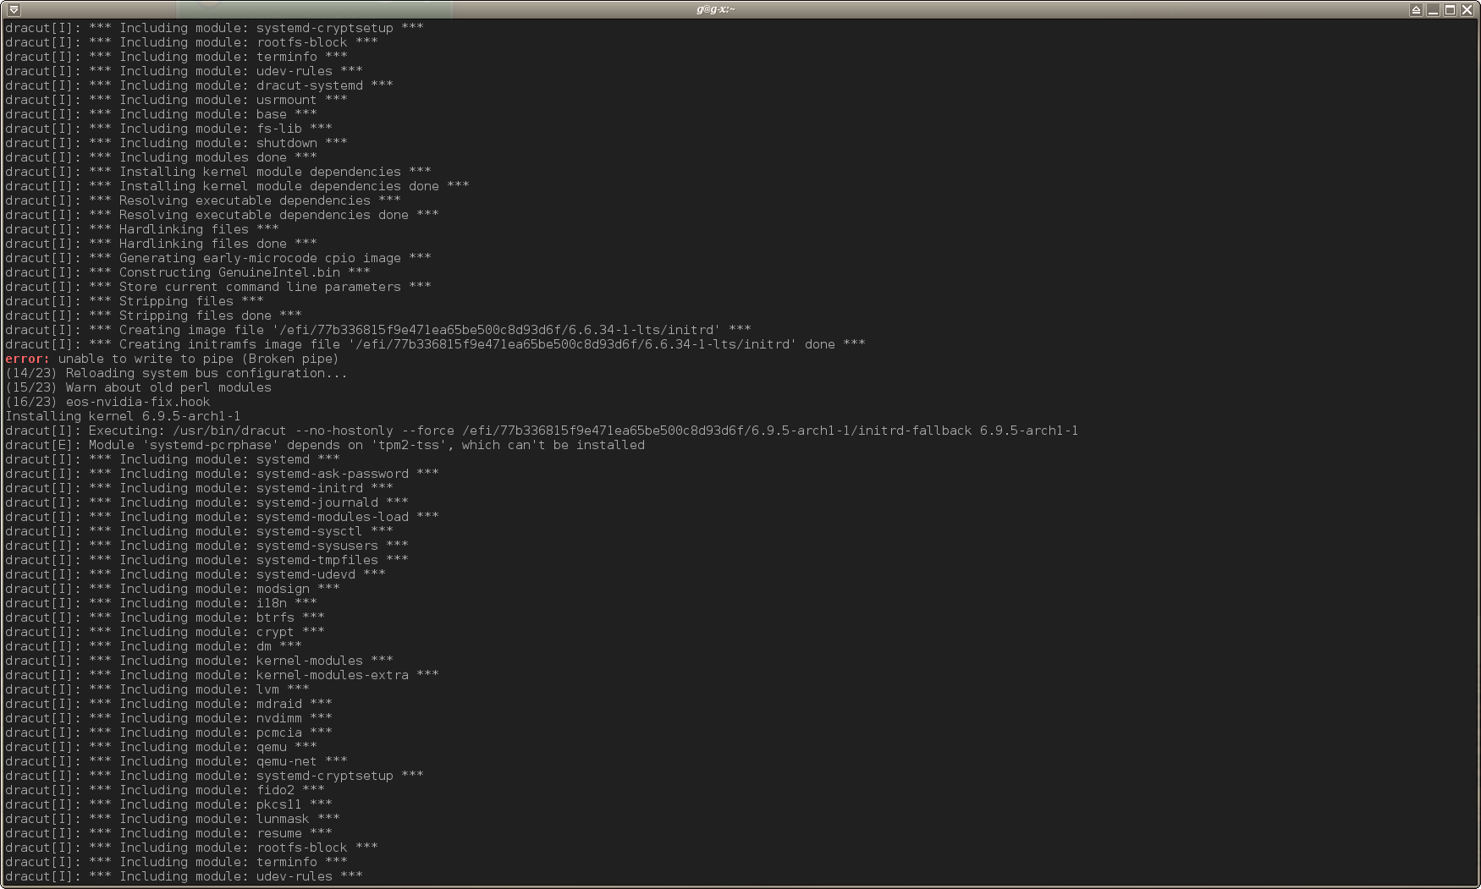Click the '(14/23) Reloading system bus configuration' line
1481x889 pixels.
pos(176,373)
